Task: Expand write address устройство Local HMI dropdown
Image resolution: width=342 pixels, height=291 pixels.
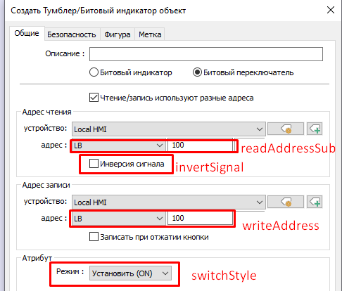Action: (x=169, y=202)
